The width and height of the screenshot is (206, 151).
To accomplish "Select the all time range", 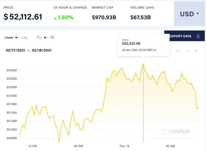I will 196,51.
